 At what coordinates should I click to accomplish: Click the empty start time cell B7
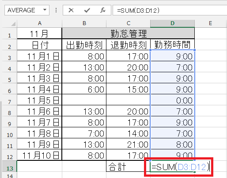[x=84, y=100]
